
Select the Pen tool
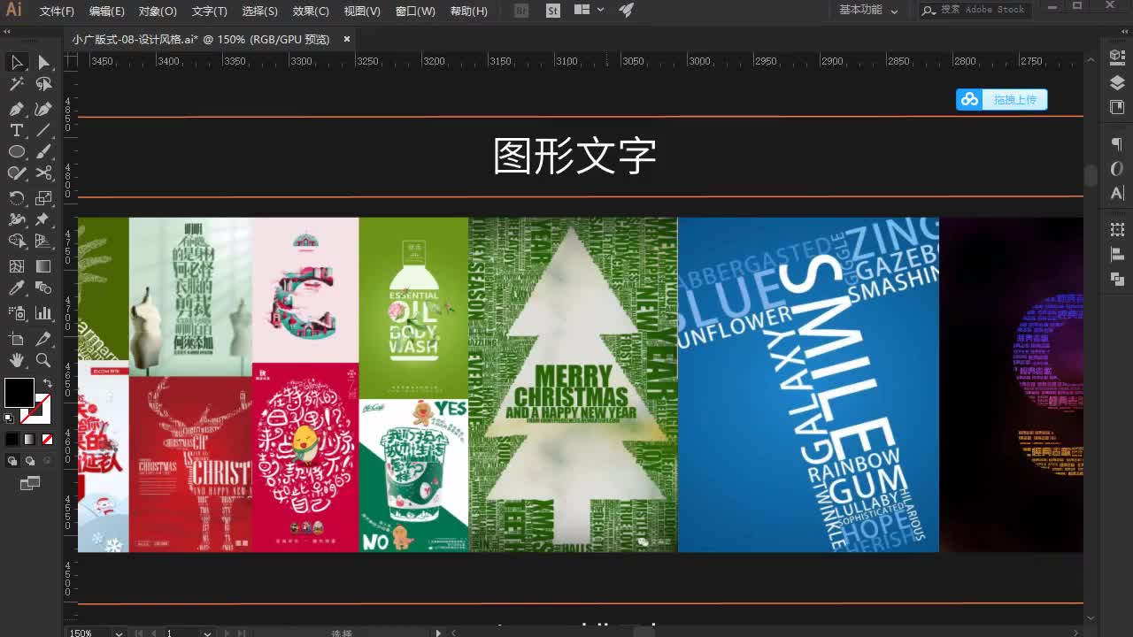point(17,109)
